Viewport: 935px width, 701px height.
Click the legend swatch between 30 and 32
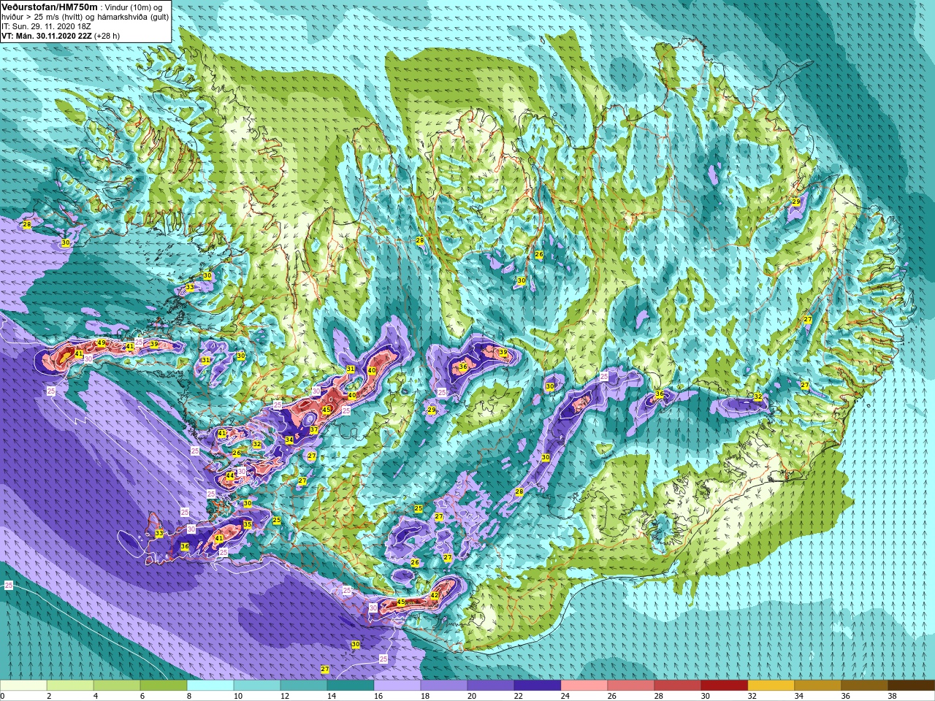pyautogui.click(x=725, y=686)
